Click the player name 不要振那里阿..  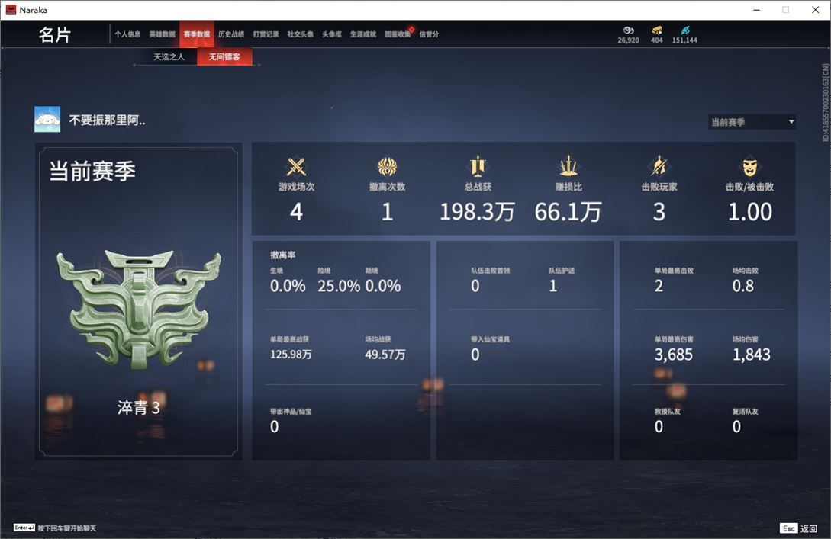coord(107,120)
